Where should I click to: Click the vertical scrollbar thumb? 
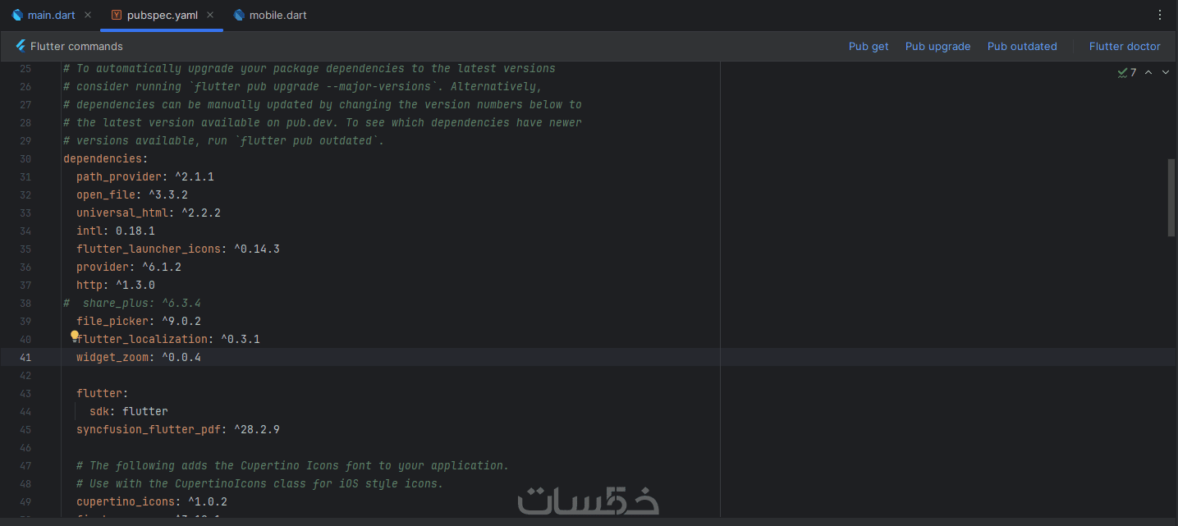1171,198
